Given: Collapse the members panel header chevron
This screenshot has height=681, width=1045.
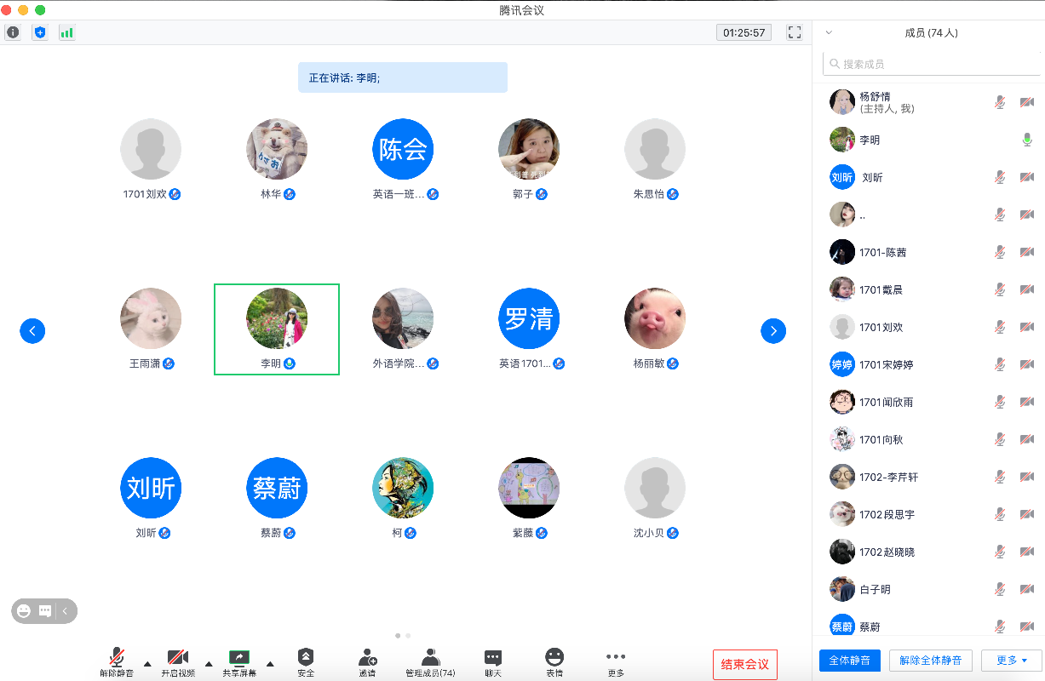Looking at the screenshot, I should [x=829, y=33].
